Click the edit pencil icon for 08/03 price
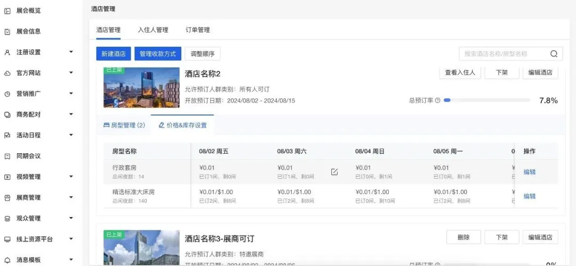The height and width of the screenshot is (266, 576). (x=334, y=172)
